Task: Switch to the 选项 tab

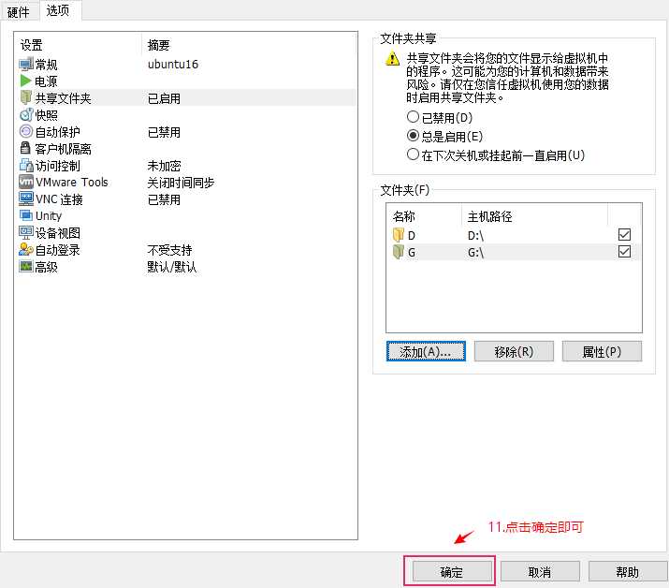Action: pyautogui.click(x=58, y=9)
